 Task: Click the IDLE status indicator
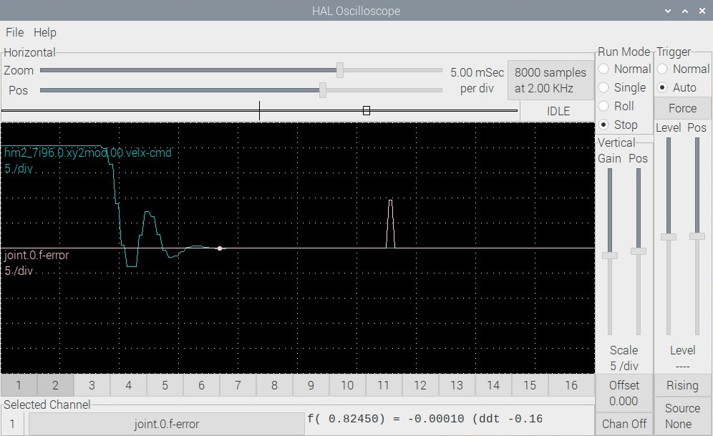[558, 111]
